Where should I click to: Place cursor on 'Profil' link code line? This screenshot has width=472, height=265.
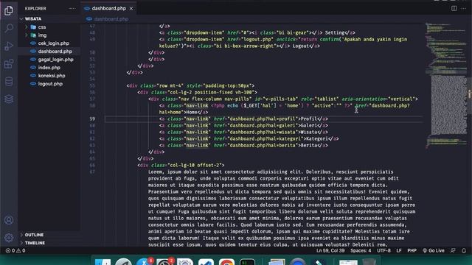point(243,119)
